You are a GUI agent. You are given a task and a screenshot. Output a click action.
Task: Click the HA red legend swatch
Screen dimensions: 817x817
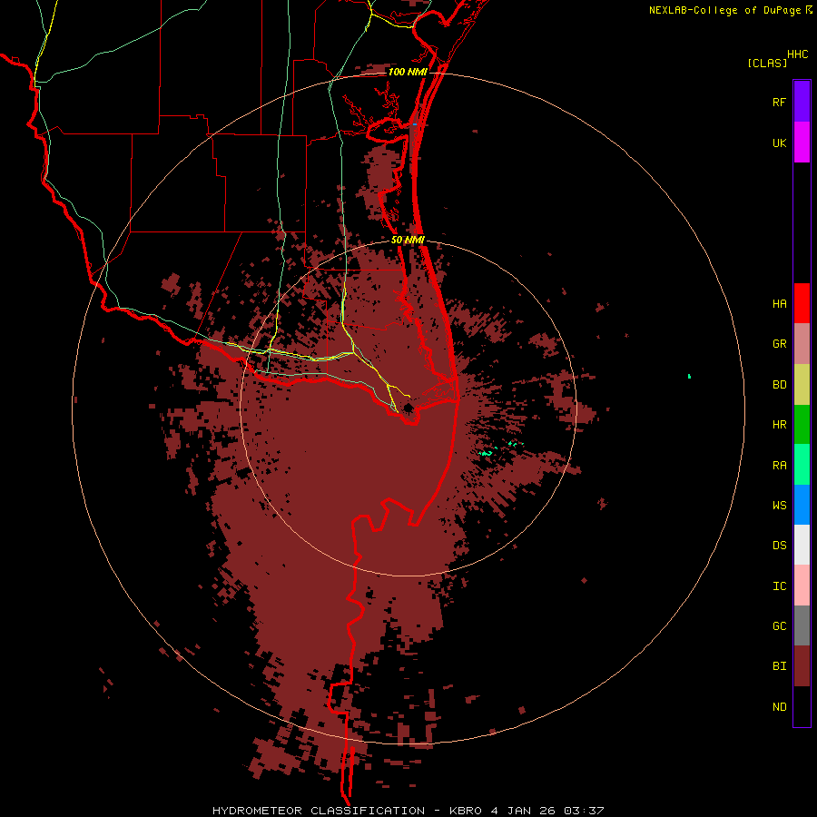coord(802,303)
